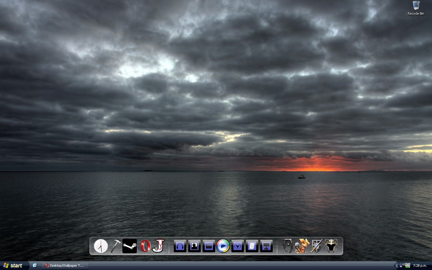Screen dimensions: 432x270
Task: Launch Steam from the dock
Action: point(130,246)
